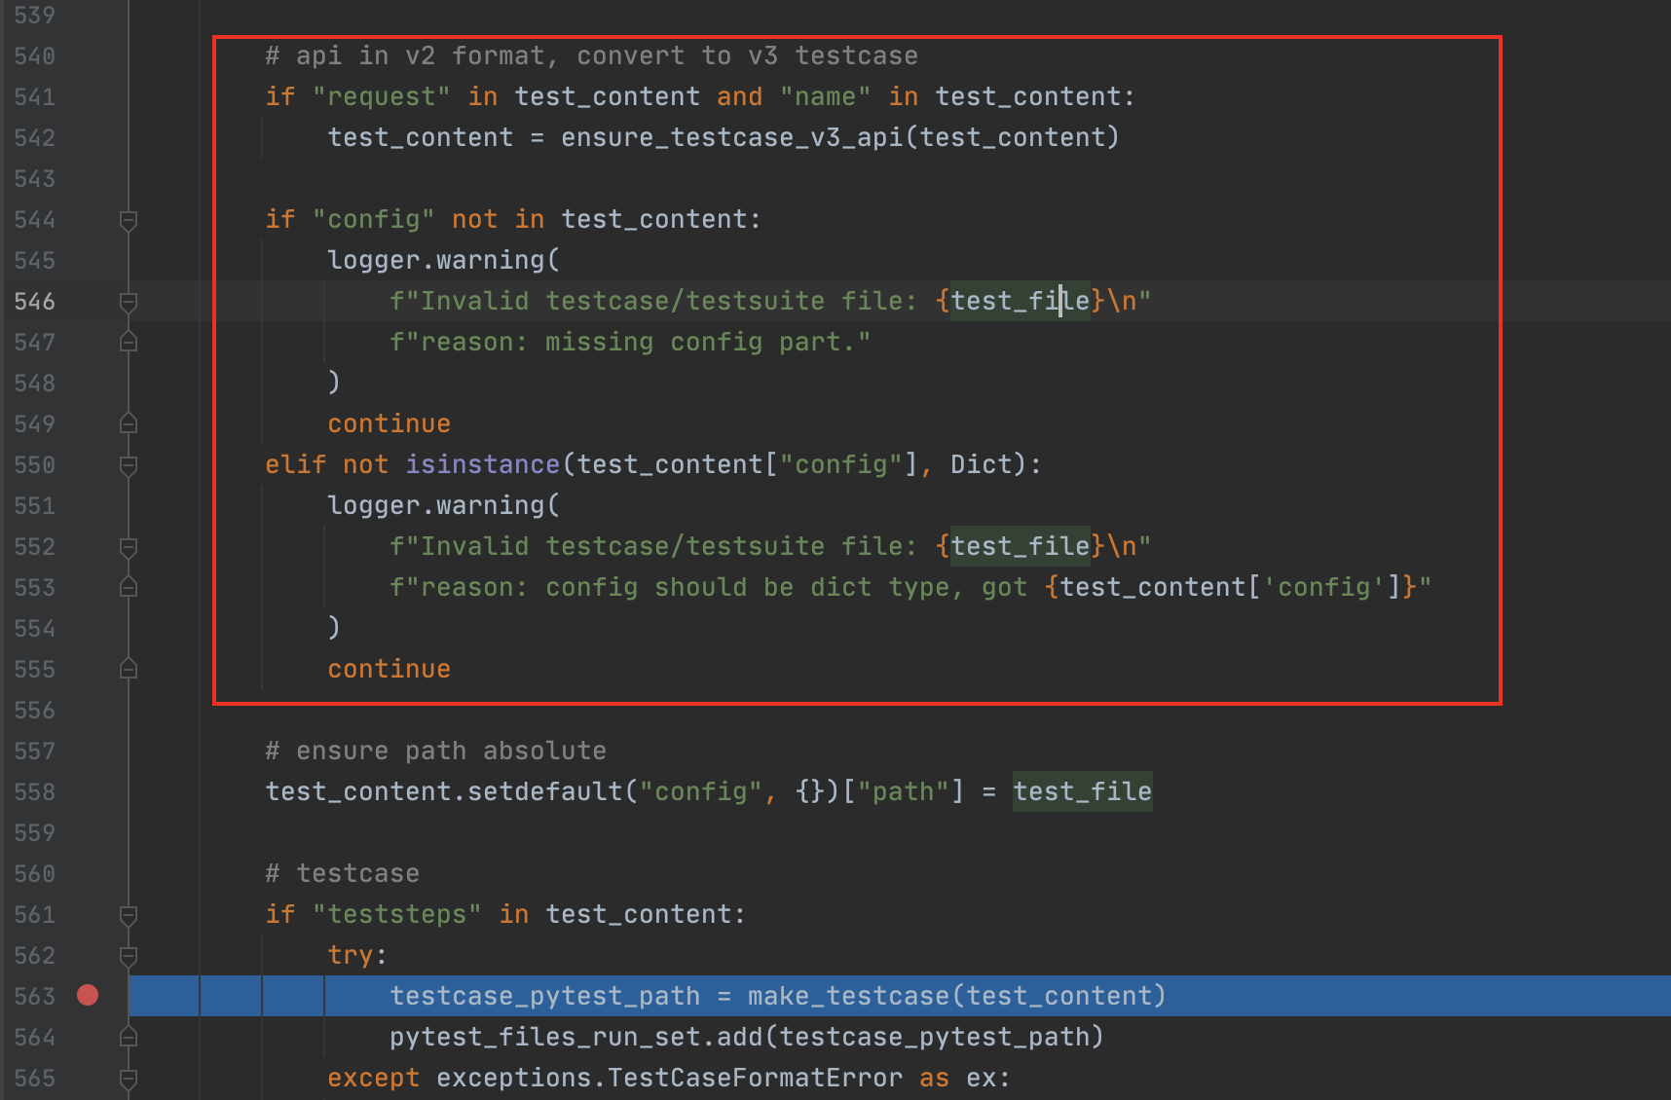Click the "config" string on line 544
The width and height of the screenshot is (1671, 1100).
click(x=374, y=219)
